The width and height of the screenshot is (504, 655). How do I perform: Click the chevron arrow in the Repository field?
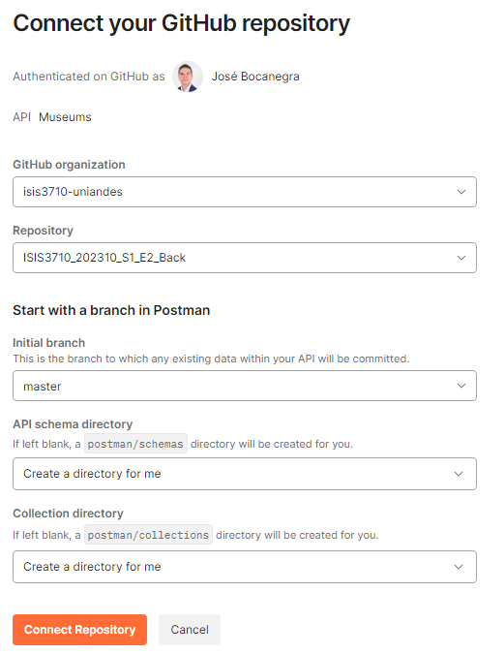click(461, 258)
